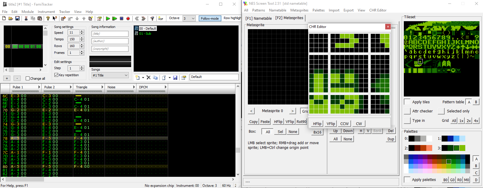Click the Save floppy disk toolbar icon
This screenshot has height=188, width=483.
[17, 19]
